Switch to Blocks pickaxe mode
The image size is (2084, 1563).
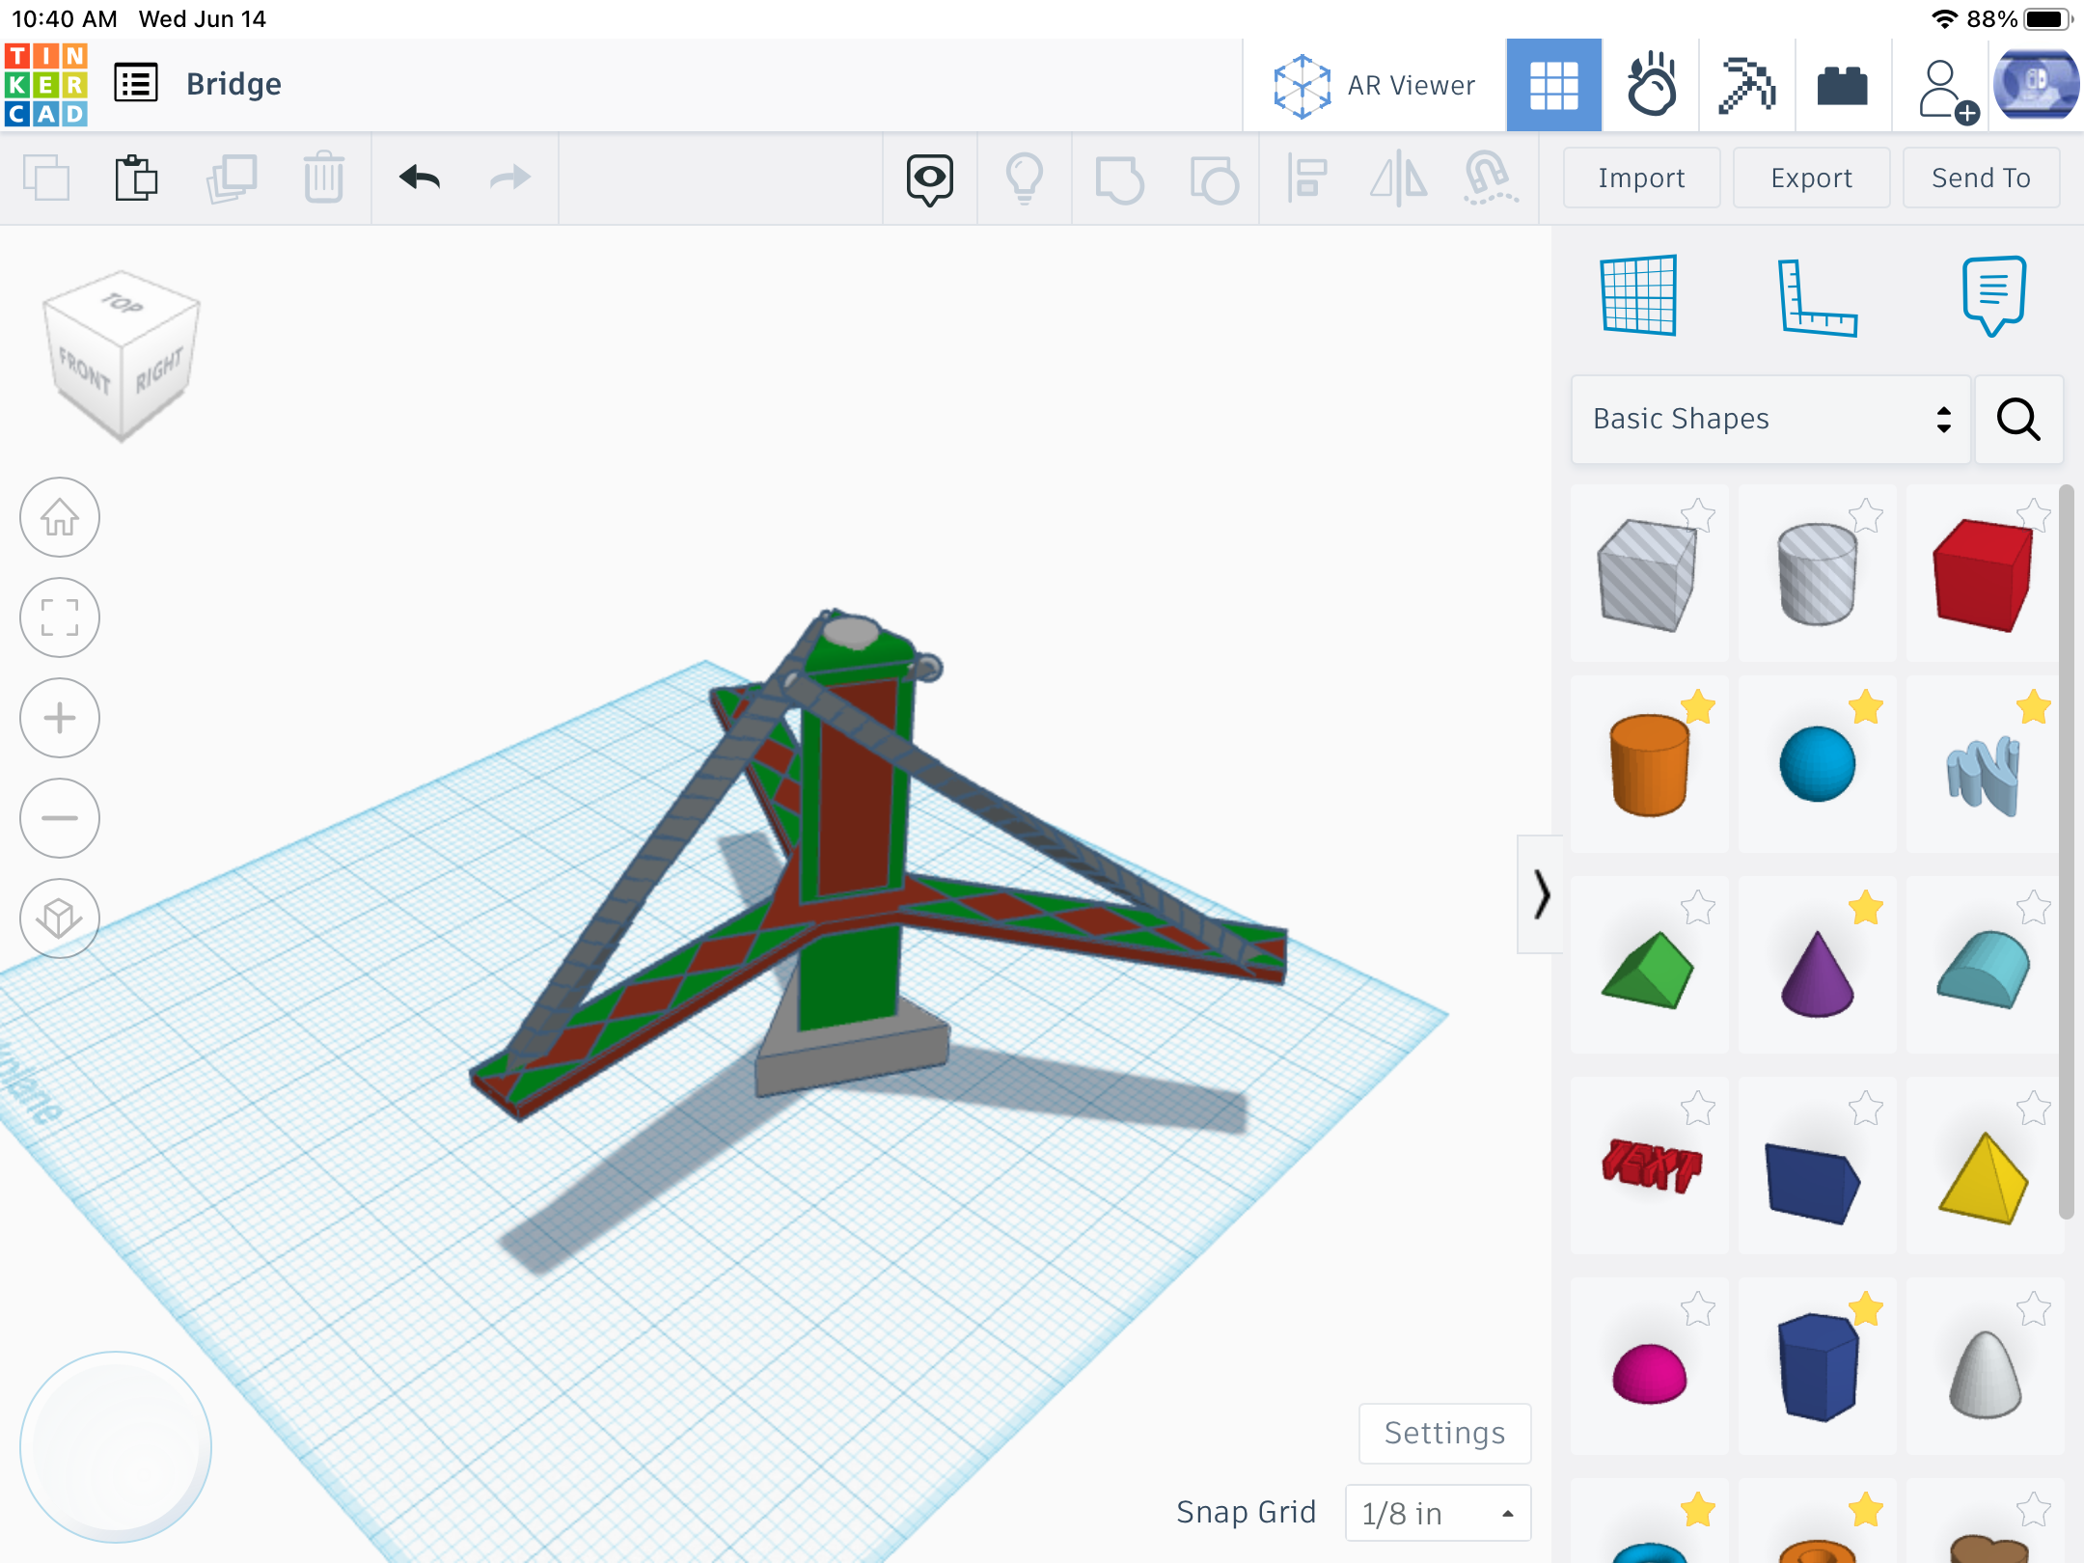click(1746, 86)
